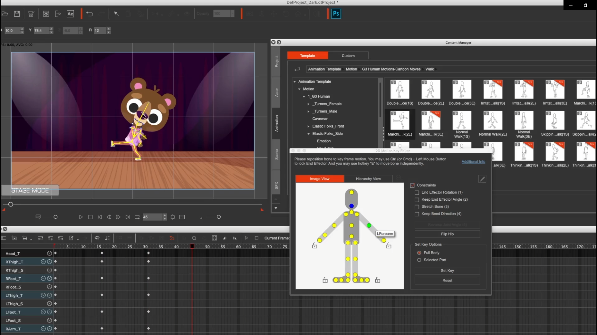Screen dimensions: 597x335
Task: Switch to the Template tab
Action: (x=307, y=56)
